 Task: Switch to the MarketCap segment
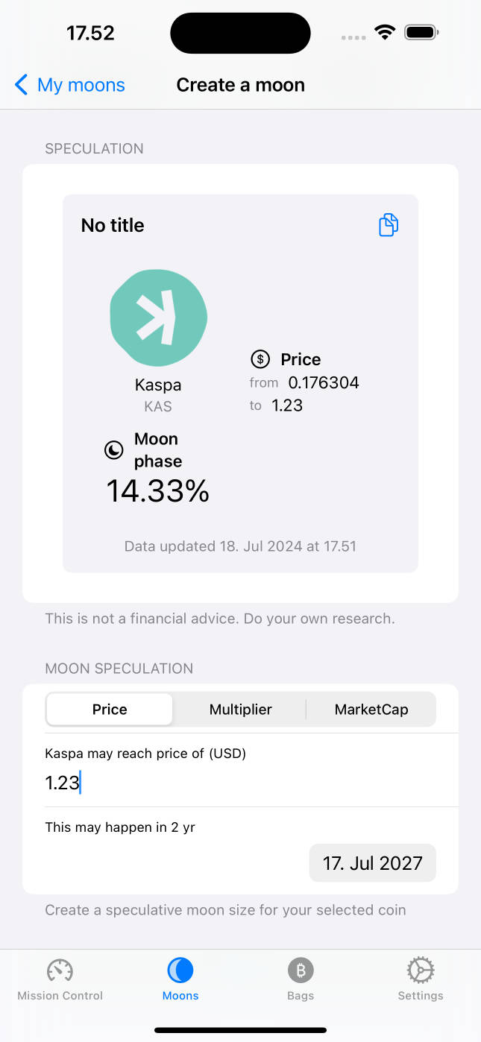pyautogui.click(x=371, y=710)
